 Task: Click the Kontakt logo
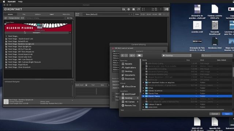tap(13, 9)
